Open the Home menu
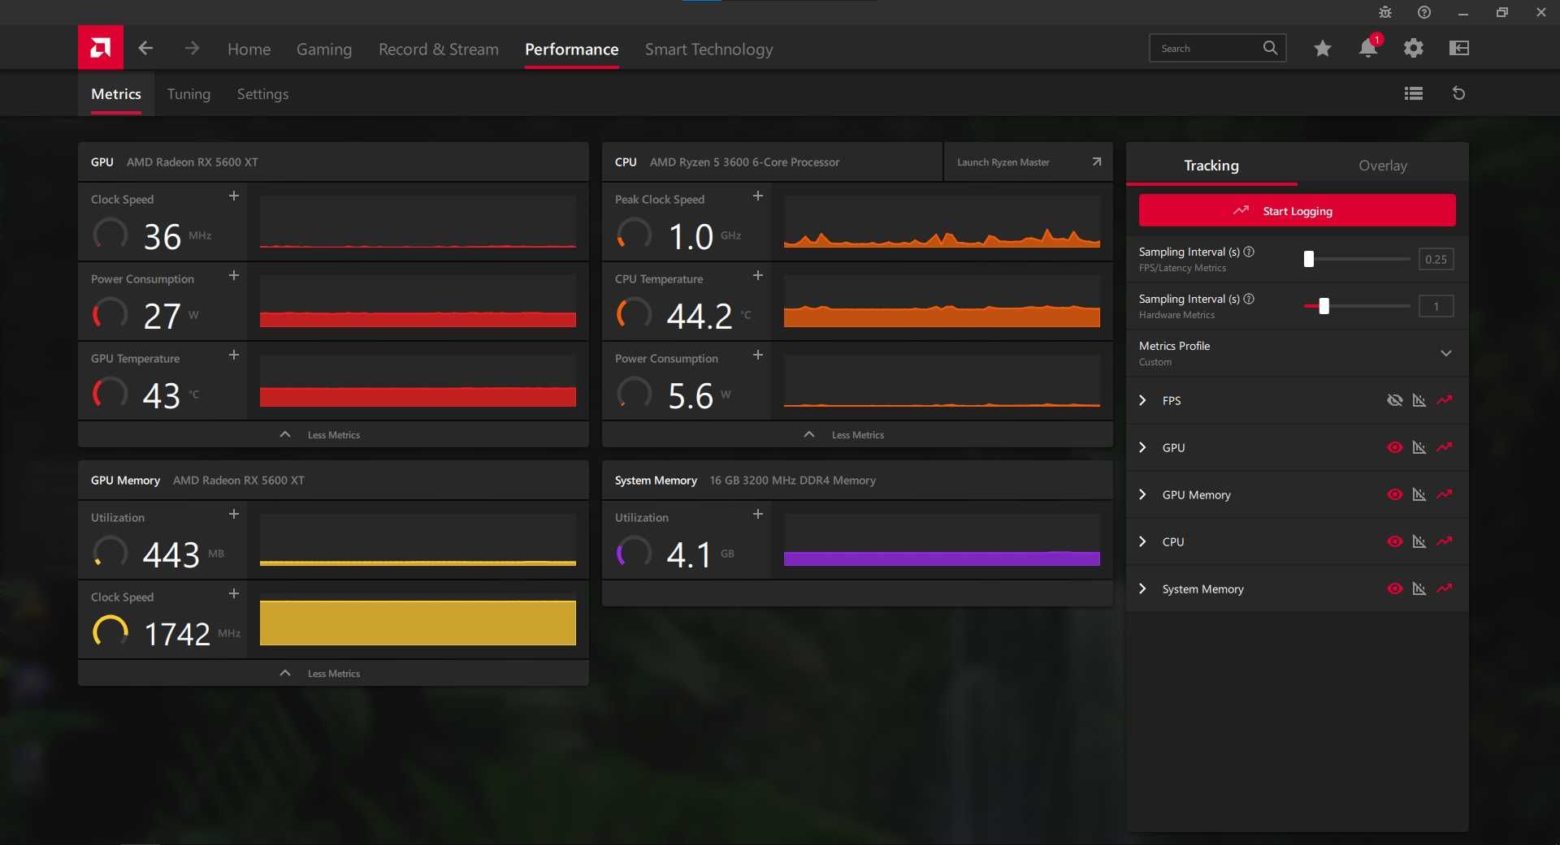Viewport: 1560px width, 845px height. [x=249, y=50]
